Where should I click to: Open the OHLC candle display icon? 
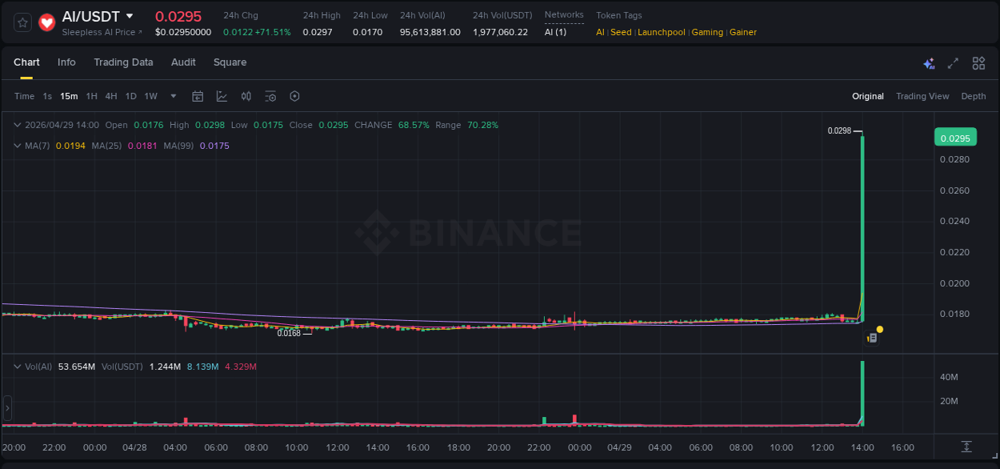(246, 96)
